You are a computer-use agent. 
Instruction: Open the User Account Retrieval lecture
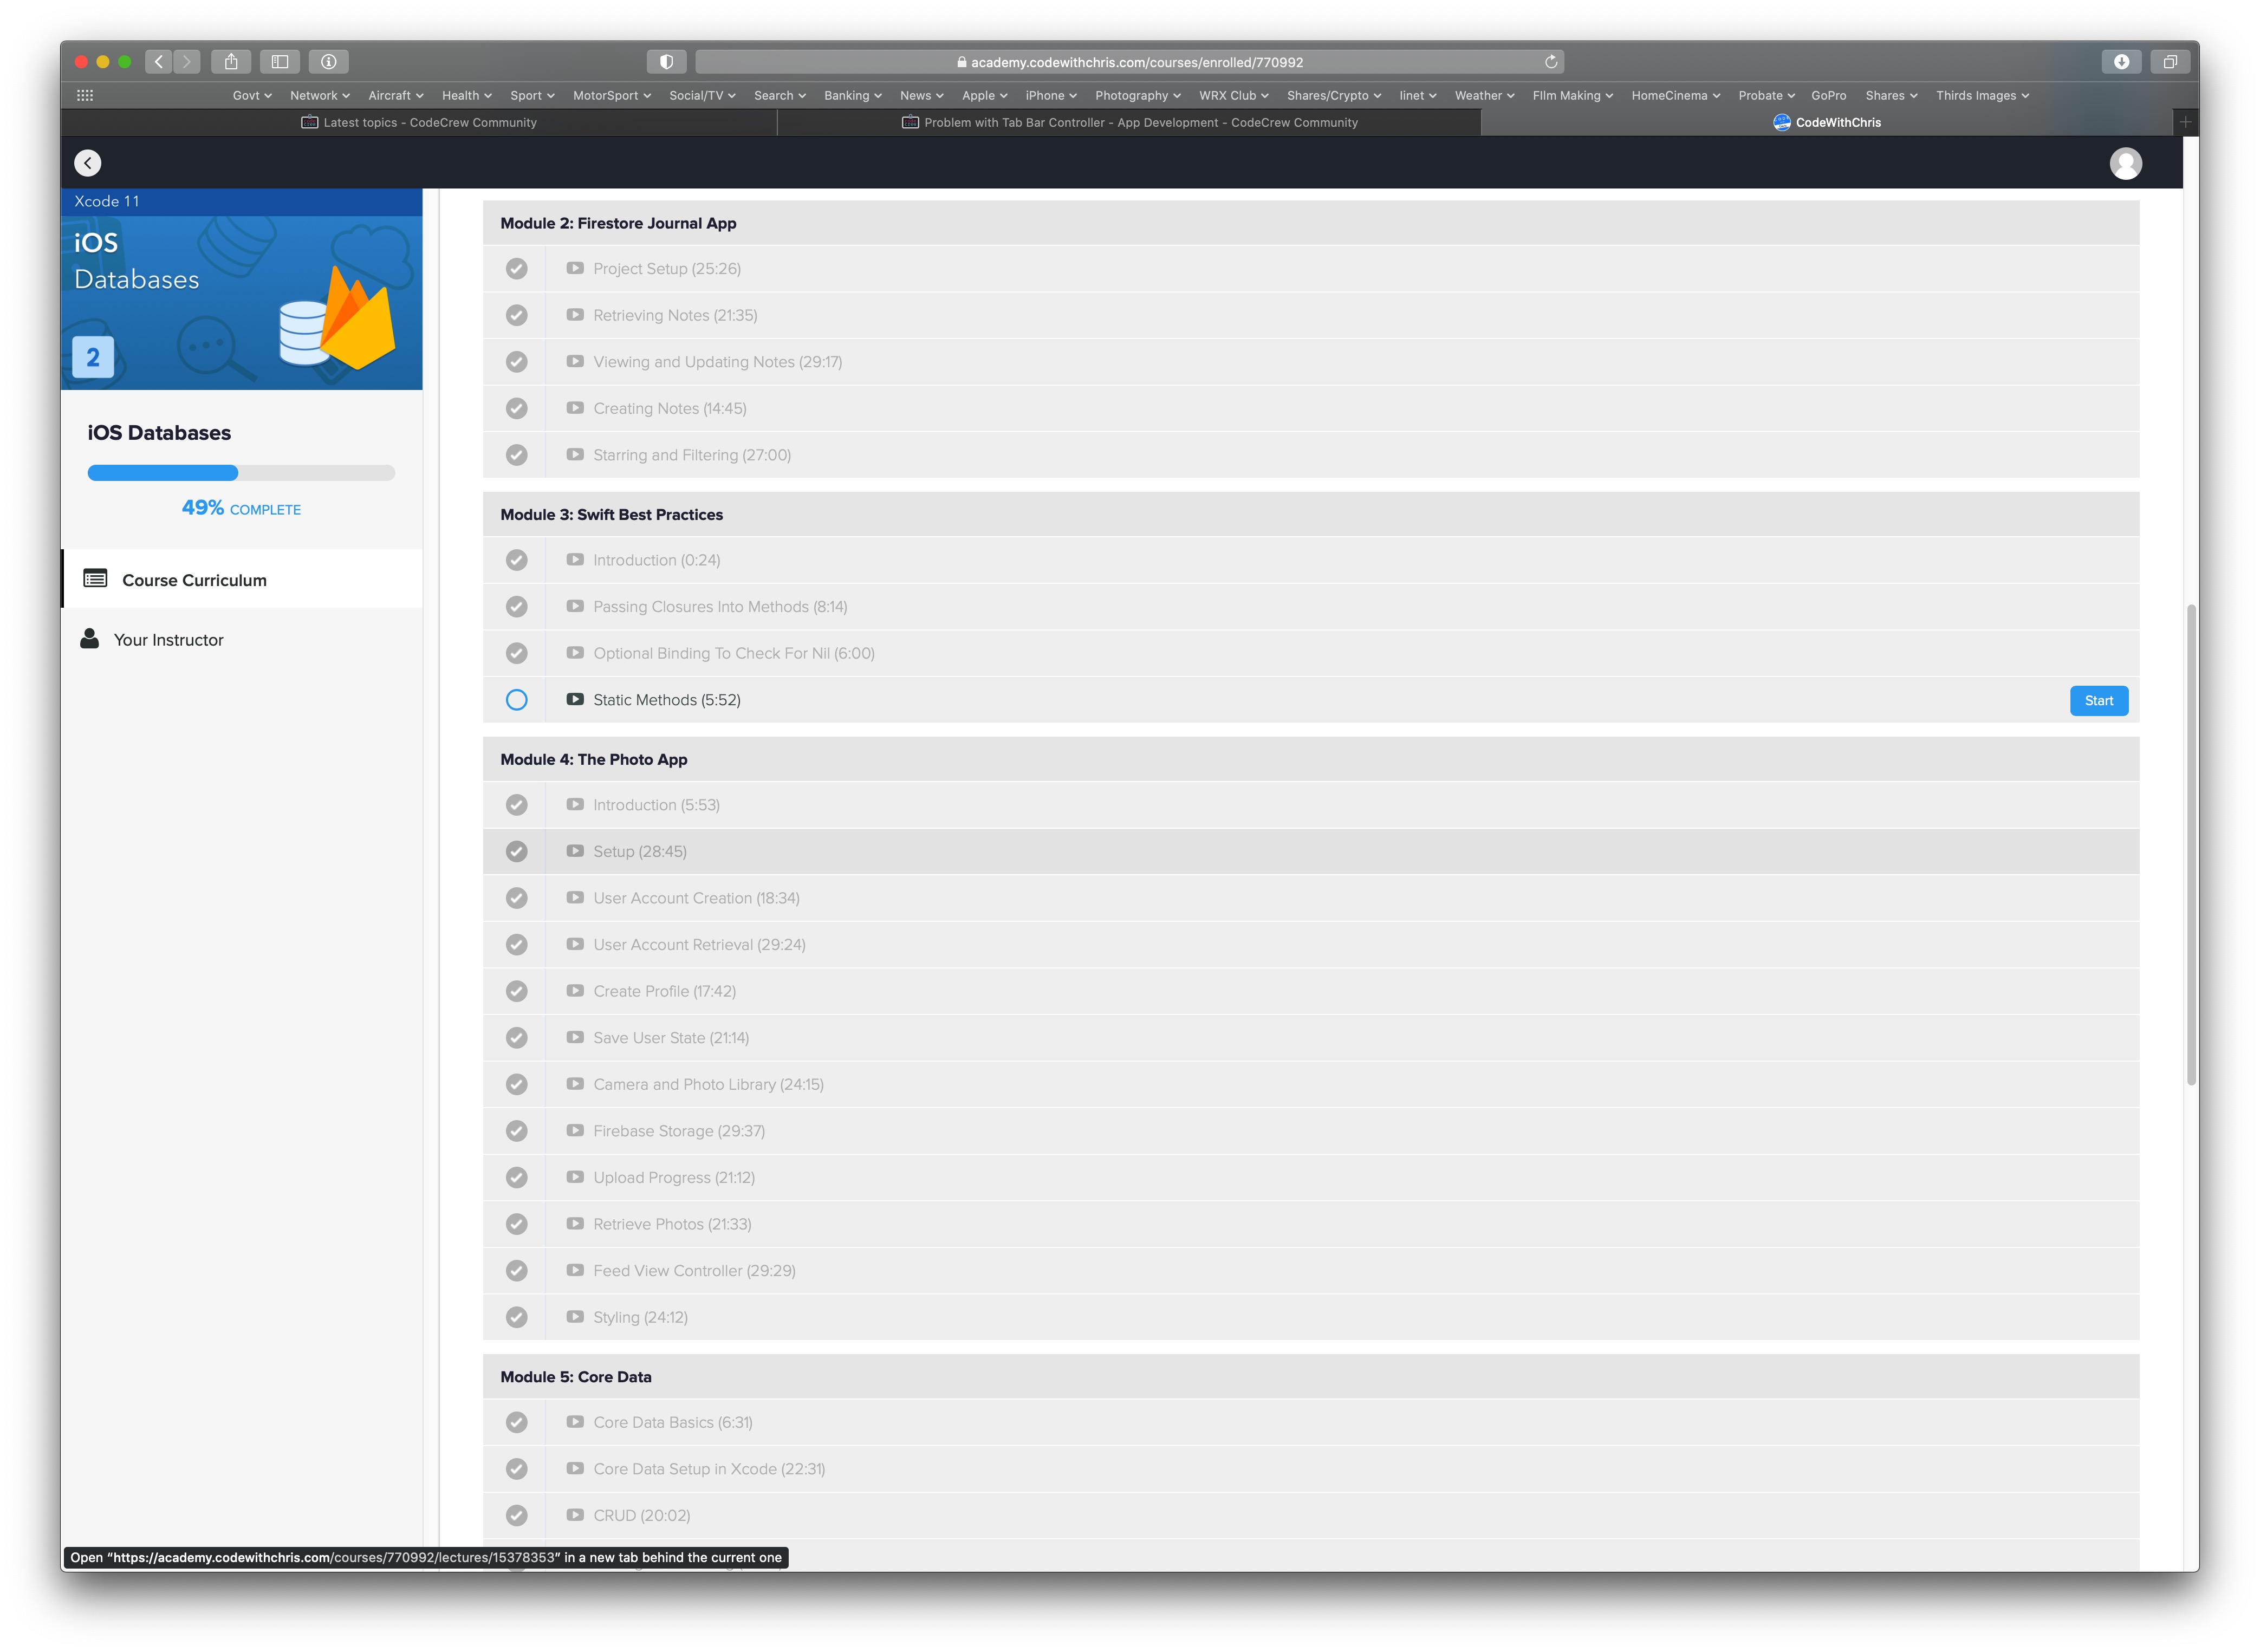click(x=1311, y=944)
